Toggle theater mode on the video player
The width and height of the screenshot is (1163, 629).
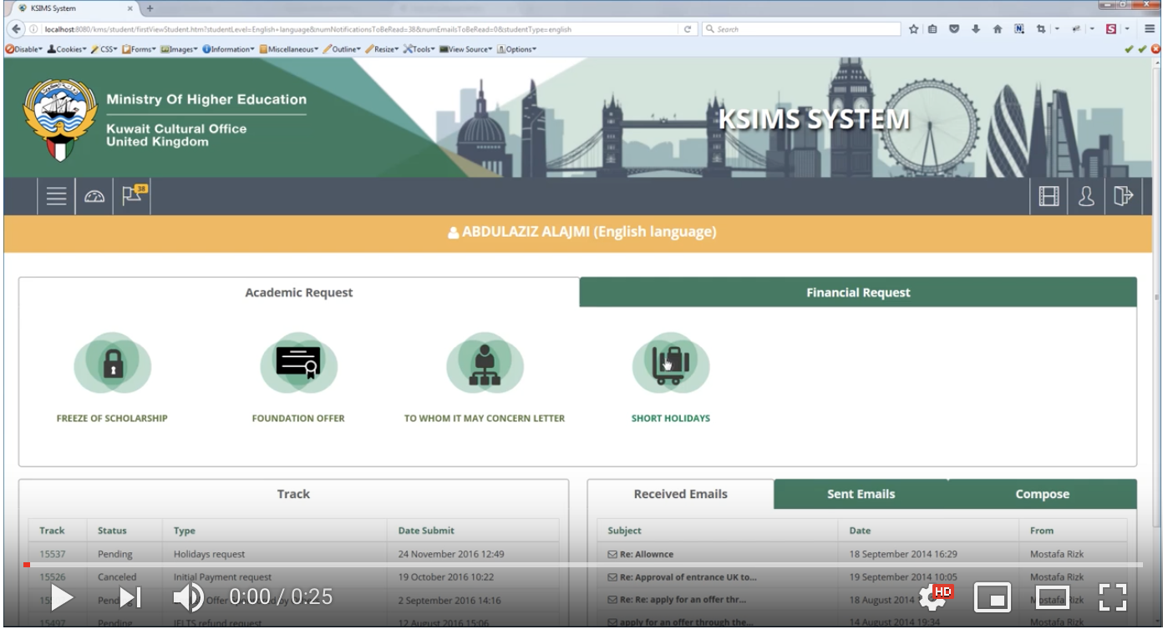(x=1053, y=596)
